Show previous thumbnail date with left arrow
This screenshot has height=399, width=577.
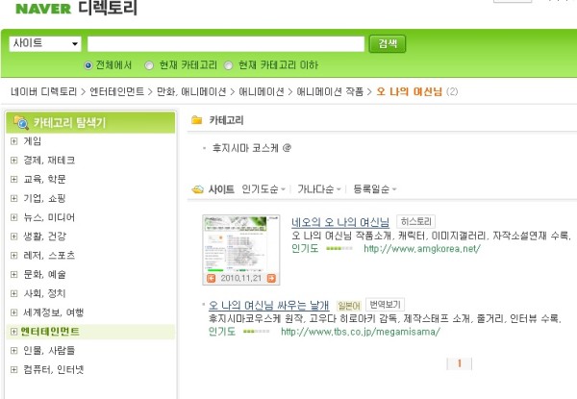212,279
